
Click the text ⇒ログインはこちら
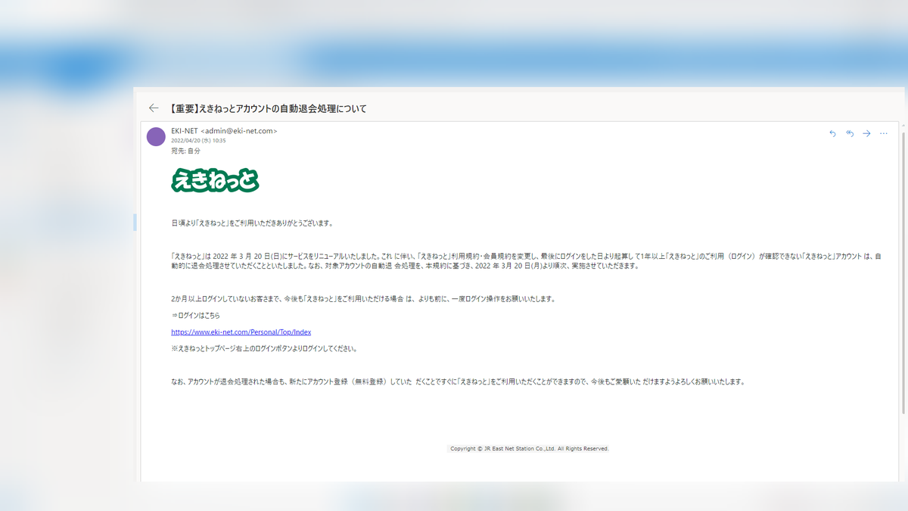coord(196,316)
